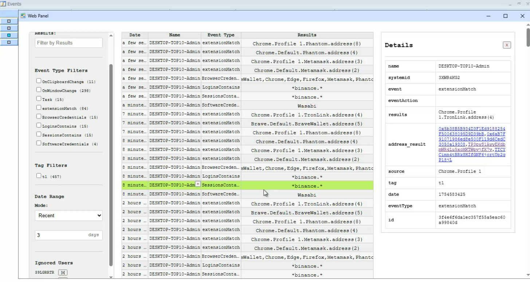Select 'a few se' LoginsContains event type cell
This screenshot has width=530, height=282.
(221, 88)
